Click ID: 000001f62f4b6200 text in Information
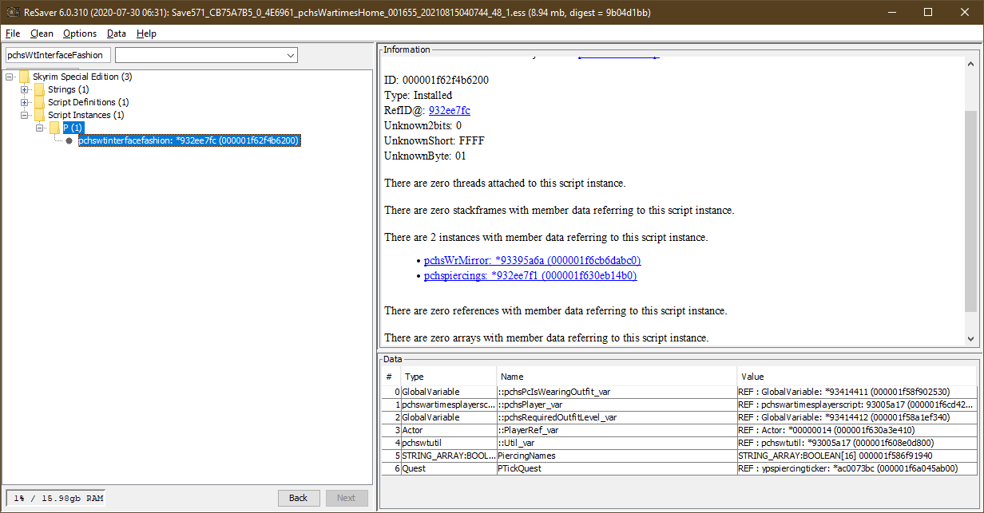Image resolution: width=984 pixels, height=513 pixels. tap(436, 80)
